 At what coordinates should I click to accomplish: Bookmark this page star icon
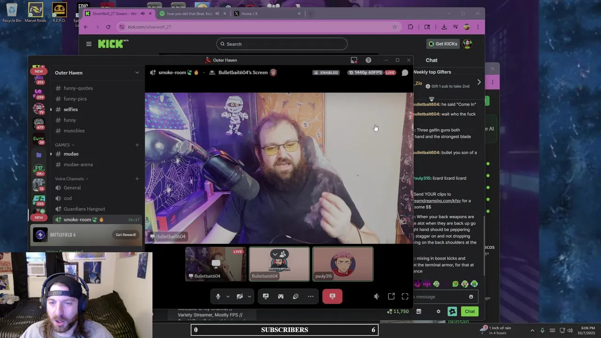[x=395, y=27]
